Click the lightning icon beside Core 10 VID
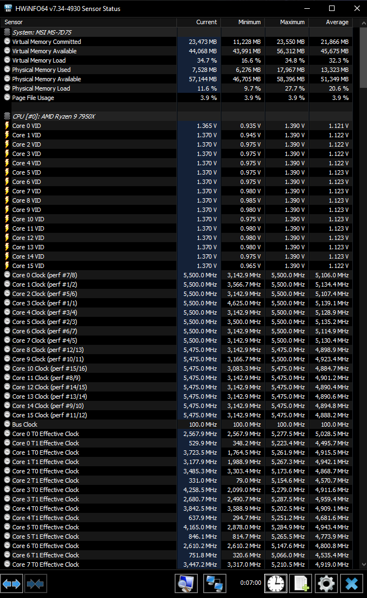Viewport: 367px width, 598px height. point(7,219)
